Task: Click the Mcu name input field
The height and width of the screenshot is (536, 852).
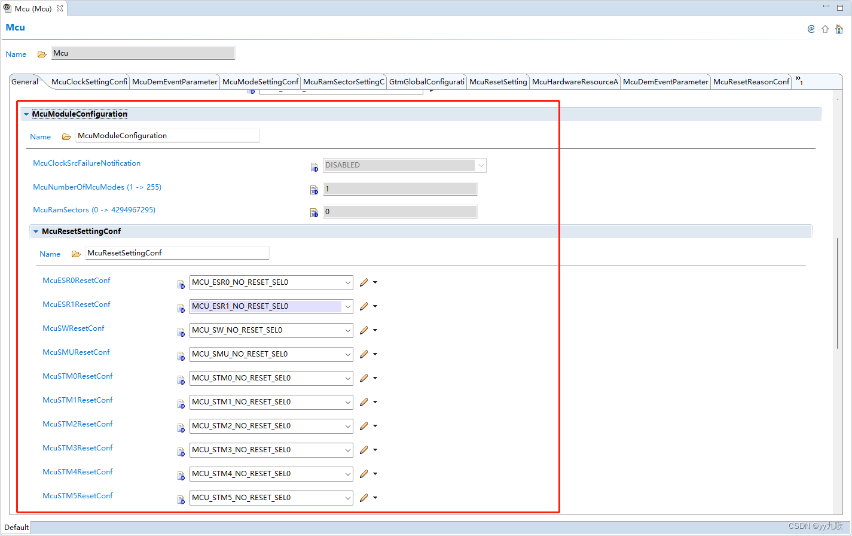Action: (x=143, y=53)
